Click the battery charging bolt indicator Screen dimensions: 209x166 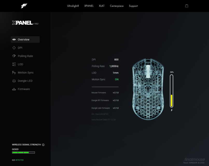coord(172,110)
